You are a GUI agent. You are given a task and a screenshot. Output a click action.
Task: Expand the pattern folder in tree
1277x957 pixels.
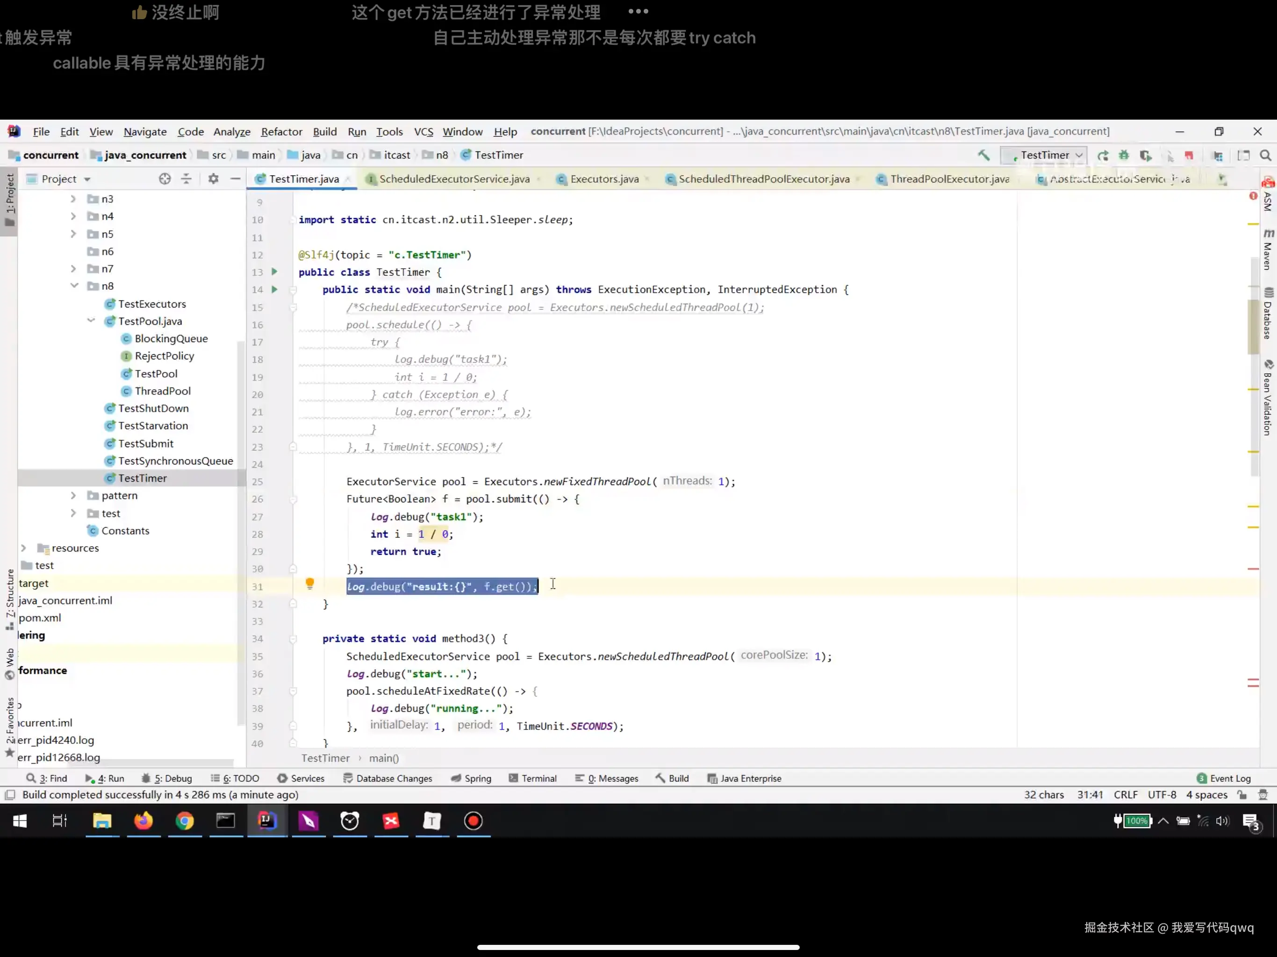tap(73, 495)
